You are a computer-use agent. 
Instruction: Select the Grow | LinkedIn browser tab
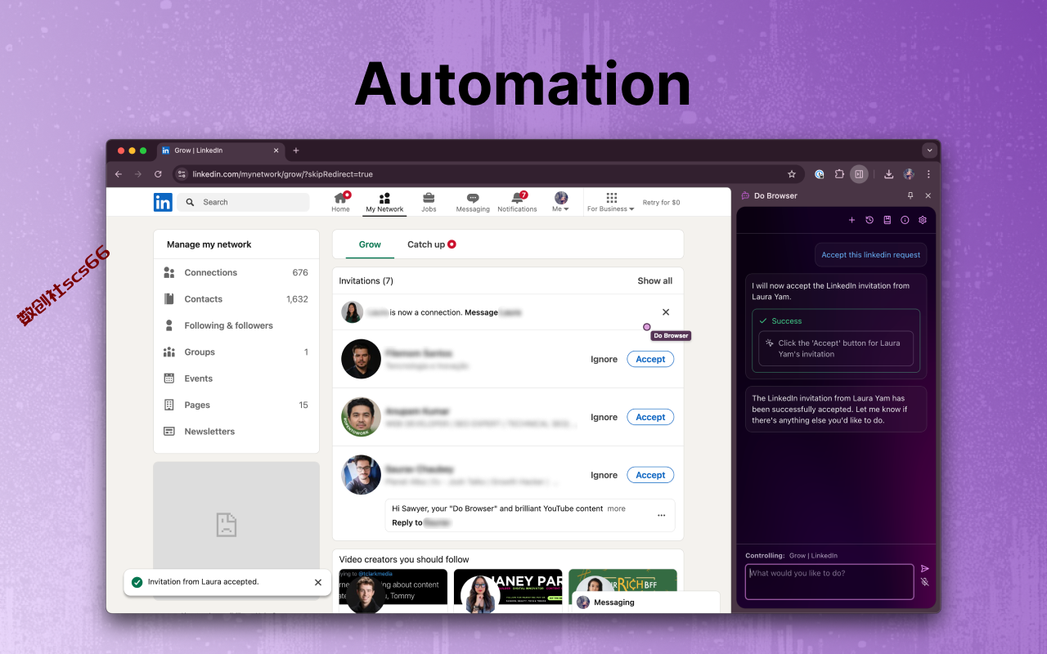tap(220, 150)
